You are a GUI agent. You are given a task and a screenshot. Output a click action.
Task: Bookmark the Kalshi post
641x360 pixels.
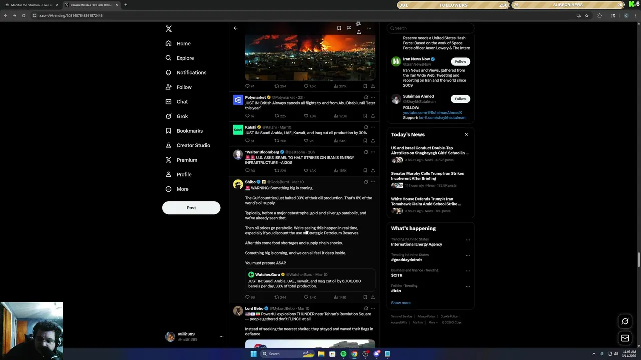[x=365, y=141]
